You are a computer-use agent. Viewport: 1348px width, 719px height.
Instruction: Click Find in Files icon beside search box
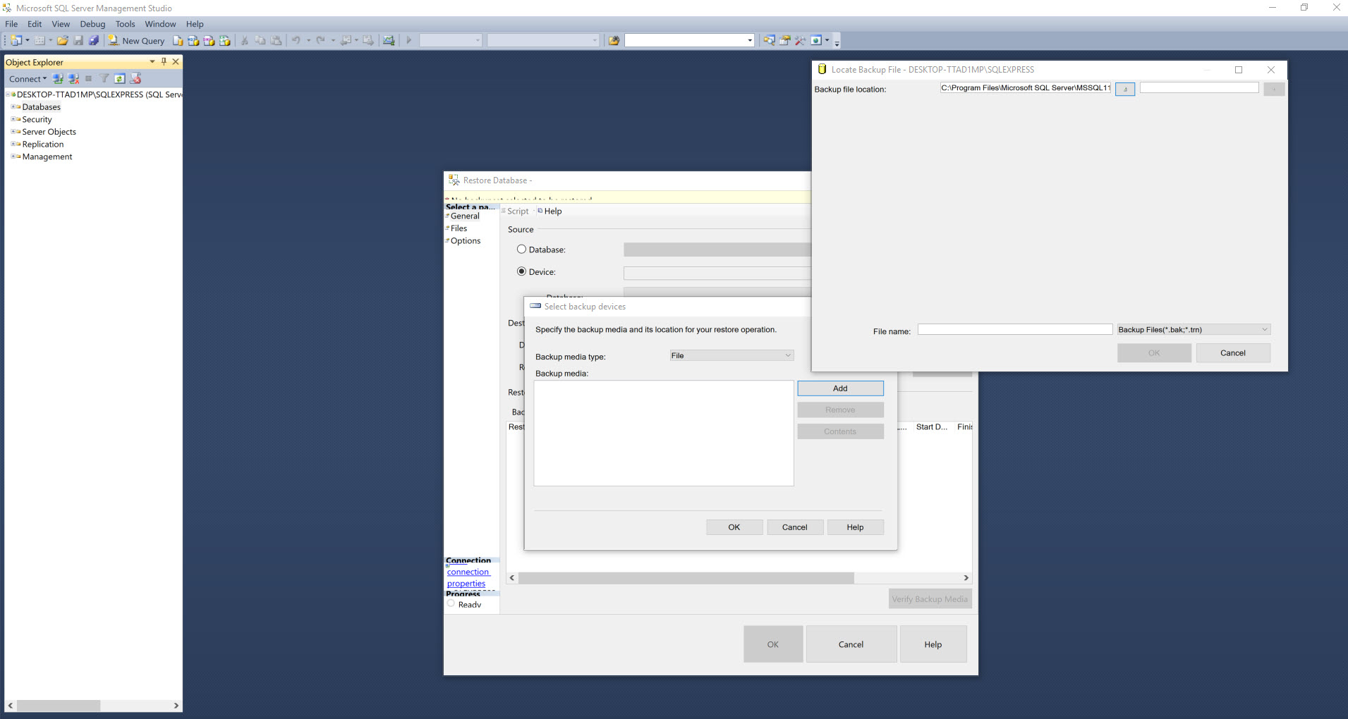tap(614, 41)
